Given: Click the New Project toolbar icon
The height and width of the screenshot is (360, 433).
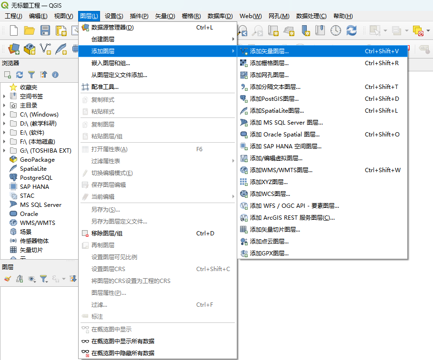Looking at the screenshot, I should (14, 30).
